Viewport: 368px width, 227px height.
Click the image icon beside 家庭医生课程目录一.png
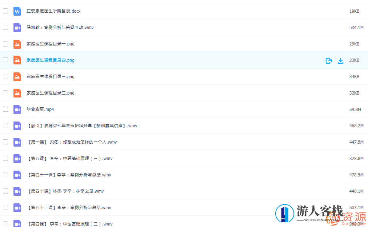(x=17, y=44)
